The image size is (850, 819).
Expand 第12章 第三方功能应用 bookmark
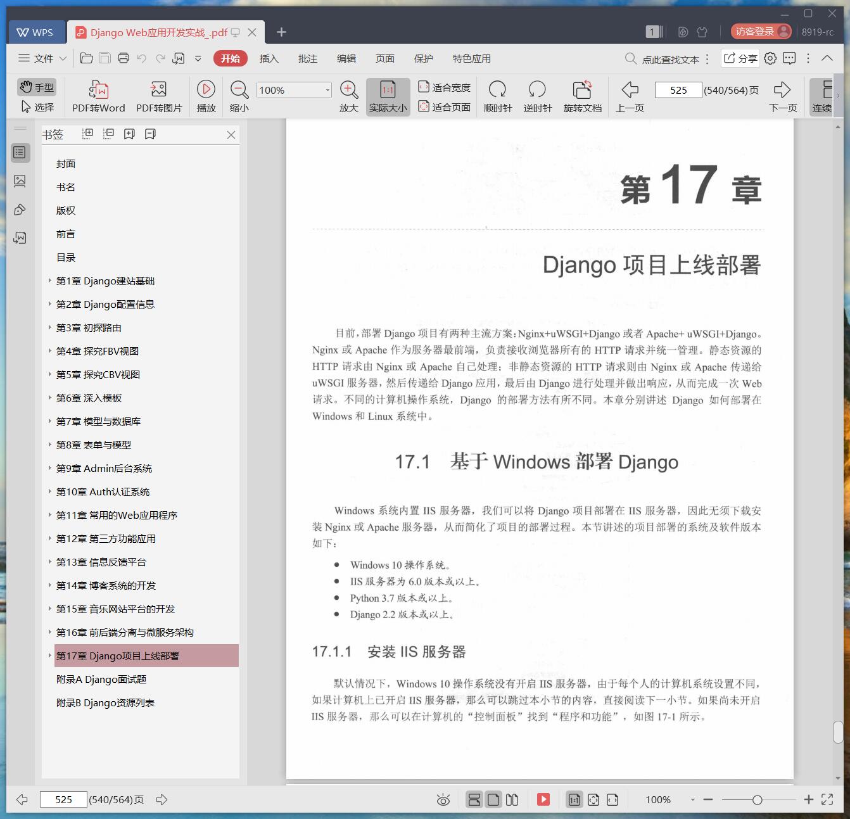[x=50, y=538]
